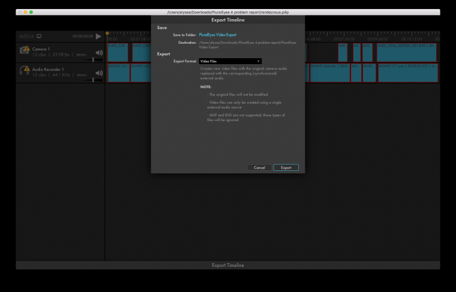Viewport: 456px width, 292px height.
Task: Click the Audio Recorder 1 headphones icon
Action: (x=24, y=71)
